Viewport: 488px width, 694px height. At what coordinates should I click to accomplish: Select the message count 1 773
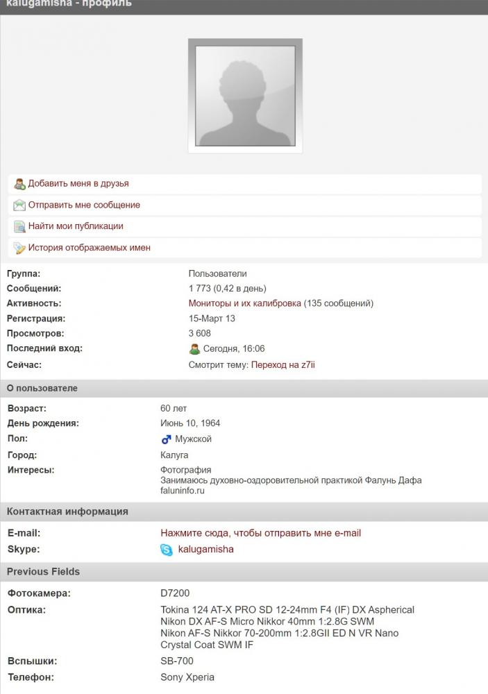point(200,288)
